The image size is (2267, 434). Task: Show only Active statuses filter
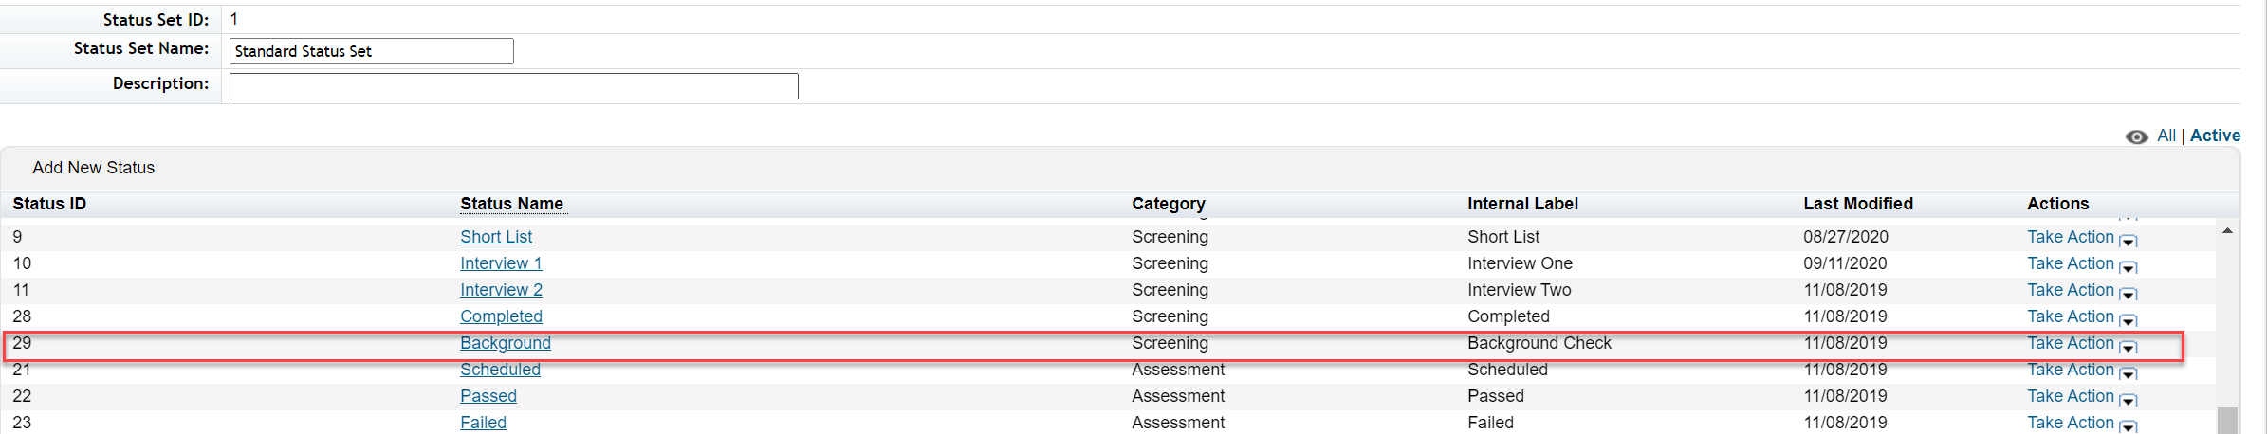[2215, 136]
